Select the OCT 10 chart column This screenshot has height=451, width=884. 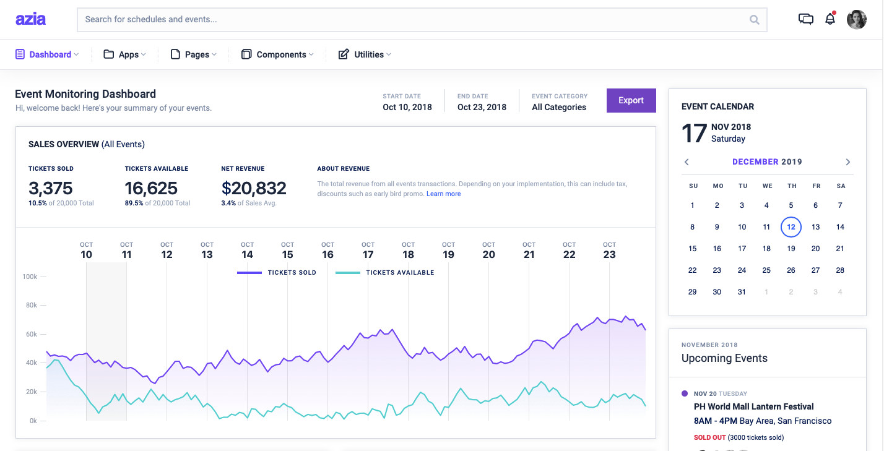click(86, 251)
